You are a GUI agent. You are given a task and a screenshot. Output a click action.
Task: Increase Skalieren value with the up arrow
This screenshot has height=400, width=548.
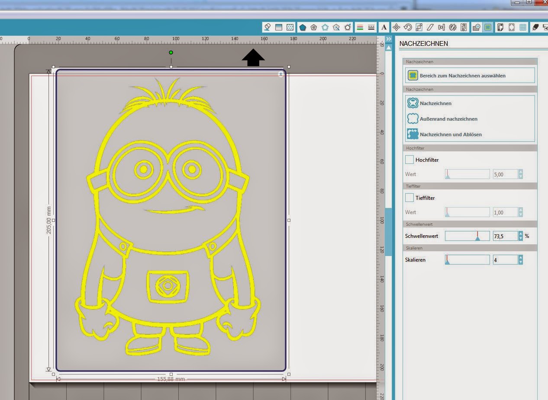click(520, 257)
